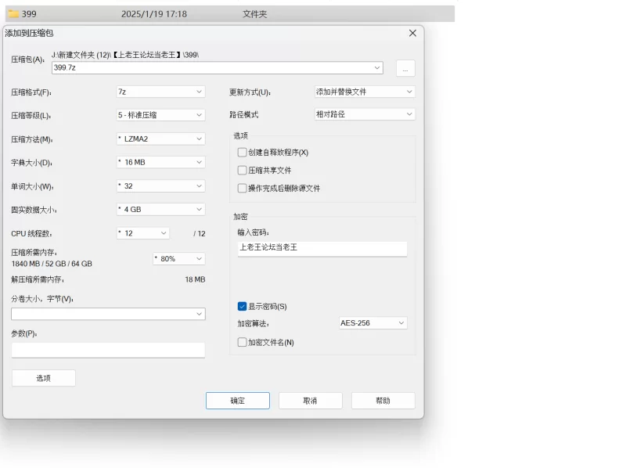Click the 399 folder icon in file list
Viewport: 626px width, 468px height.
pos(13,14)
